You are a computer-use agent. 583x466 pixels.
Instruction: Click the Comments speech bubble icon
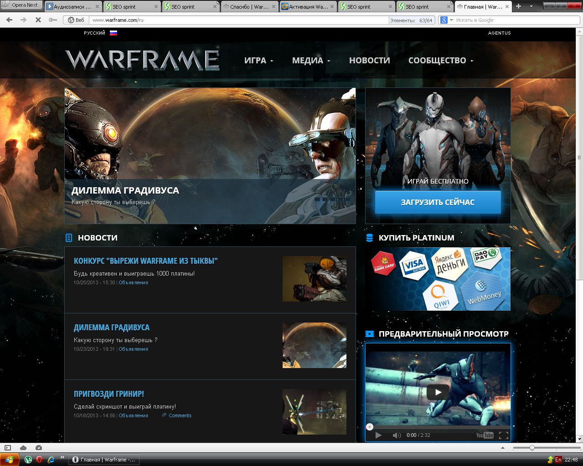click(164, 415)
